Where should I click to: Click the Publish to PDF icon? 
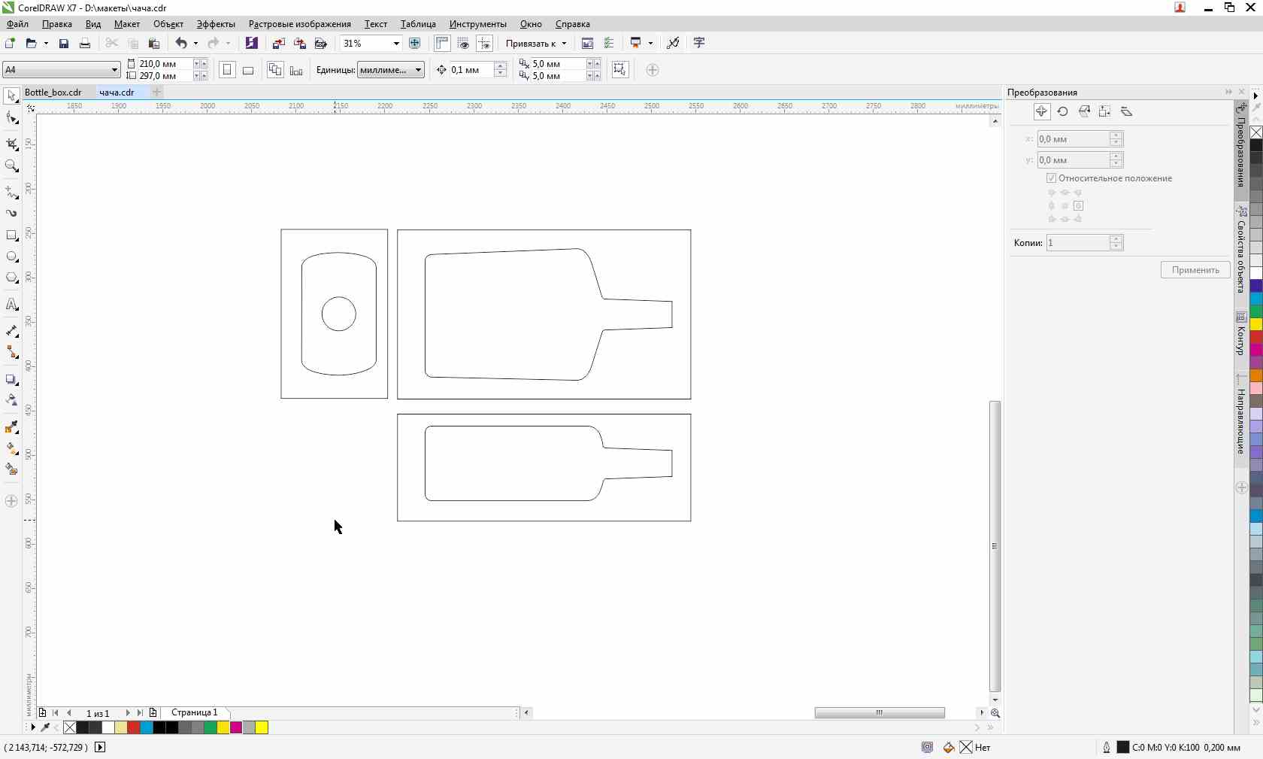click(321, 43)
